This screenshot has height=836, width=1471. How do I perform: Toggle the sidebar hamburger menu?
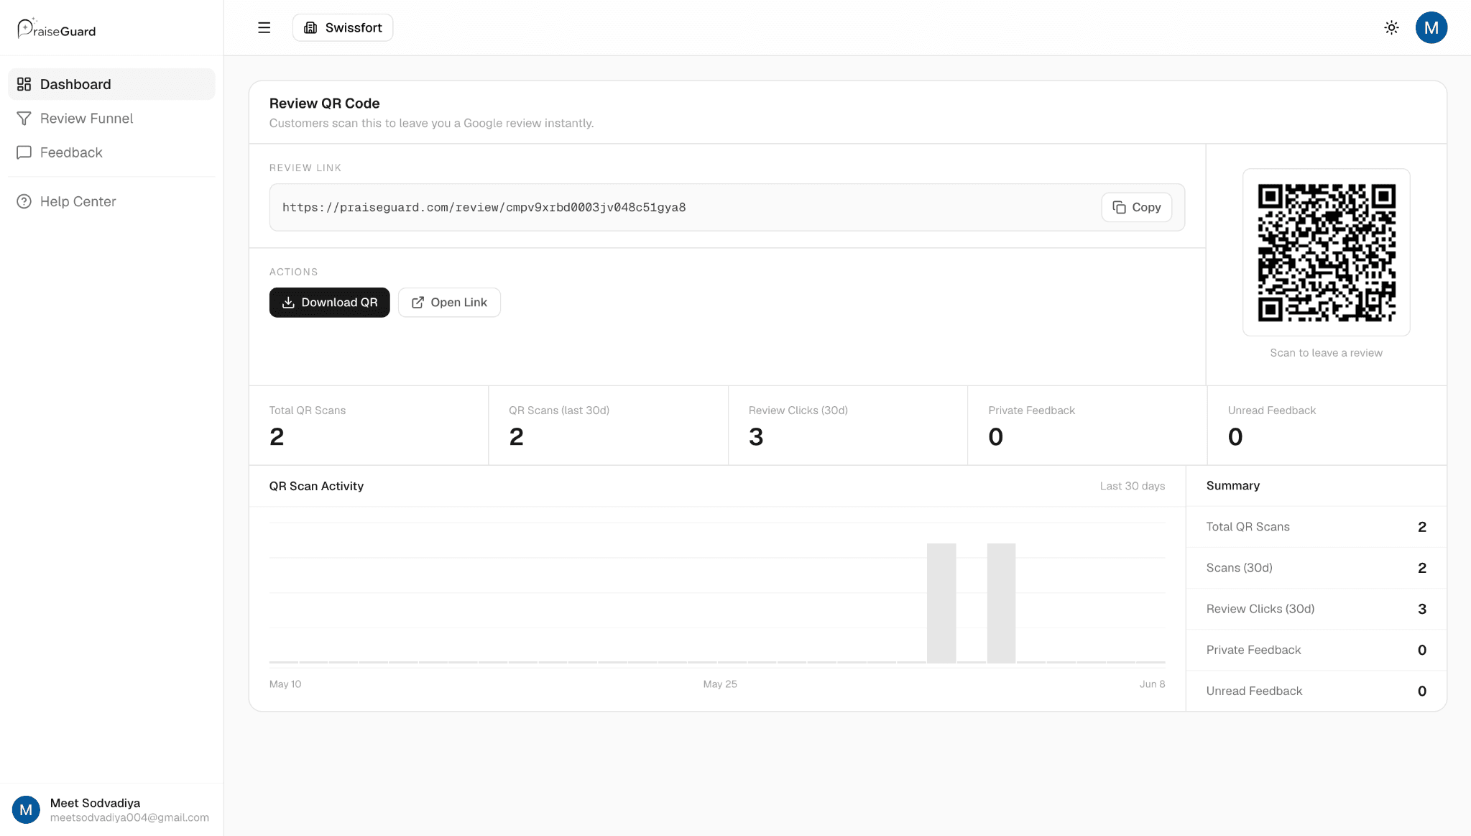[264, 27]
